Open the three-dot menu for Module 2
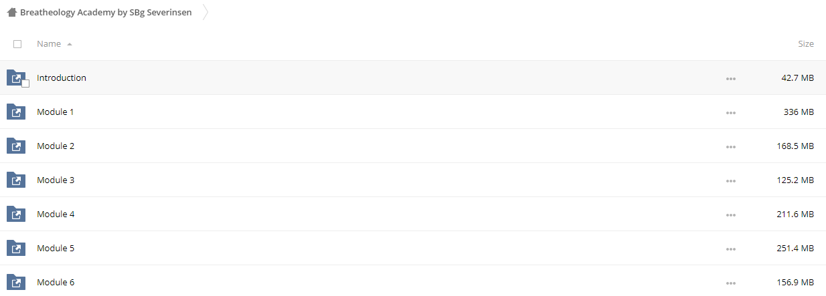The width and height of the screenshot is (826, 296). [x=730, y=146]
